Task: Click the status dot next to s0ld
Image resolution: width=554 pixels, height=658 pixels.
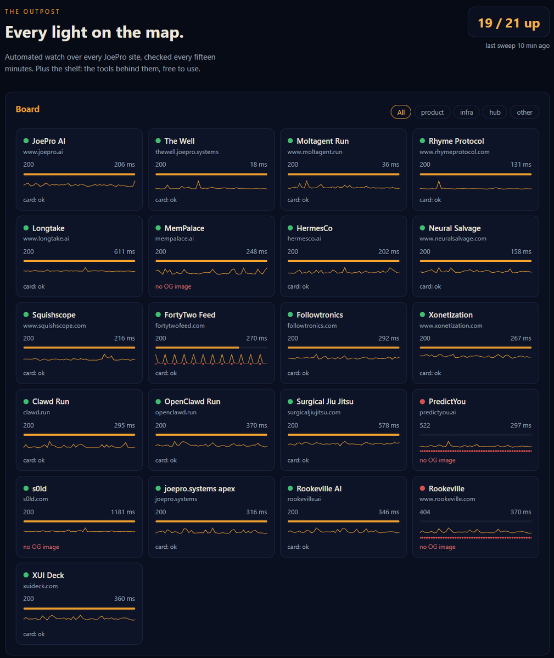Action: (x=26, y=488)
